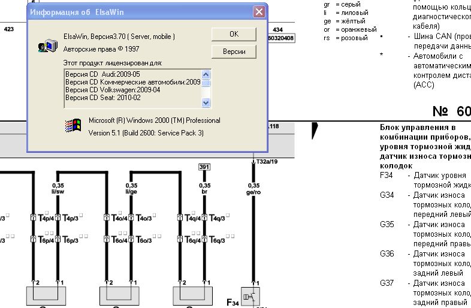This screenshot has height=308, width=471.
Task: Click connector label T6o/3 on diagram
Action: [x=144, y=240]
